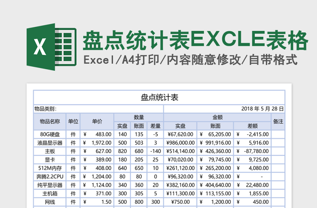Click the 差量 value 25 cell

tap(155, 160)
